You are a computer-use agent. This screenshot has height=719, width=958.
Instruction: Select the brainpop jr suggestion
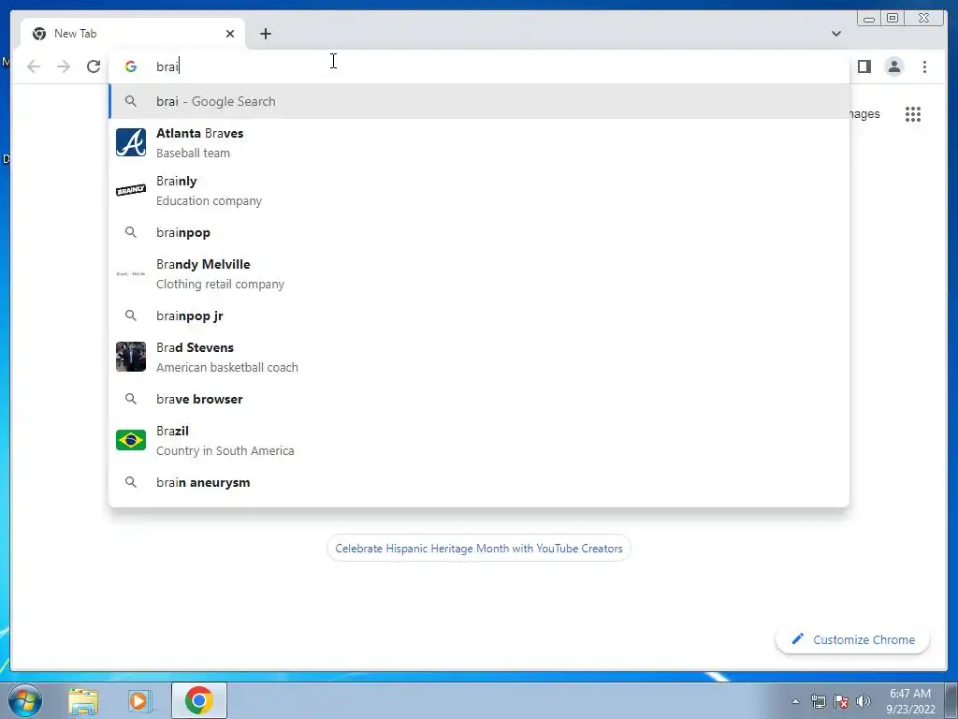(x=479, y=315)
